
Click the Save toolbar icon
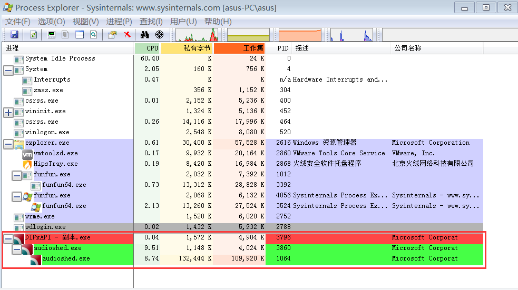coord(14,34)
